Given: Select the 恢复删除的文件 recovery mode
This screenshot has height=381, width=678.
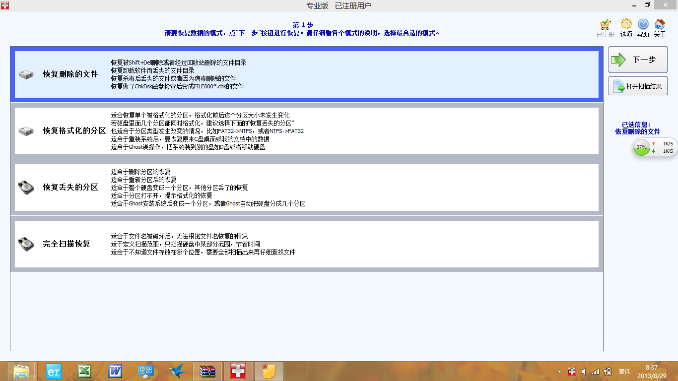Looking at the screenshot, I should [x=70, y=74].
